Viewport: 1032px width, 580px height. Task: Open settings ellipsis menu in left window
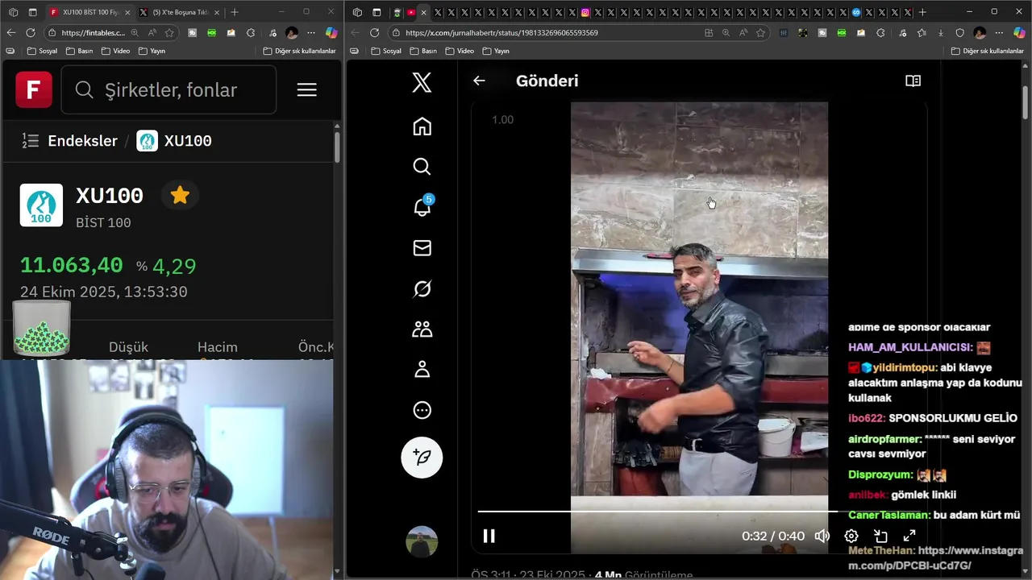point(311,33)
